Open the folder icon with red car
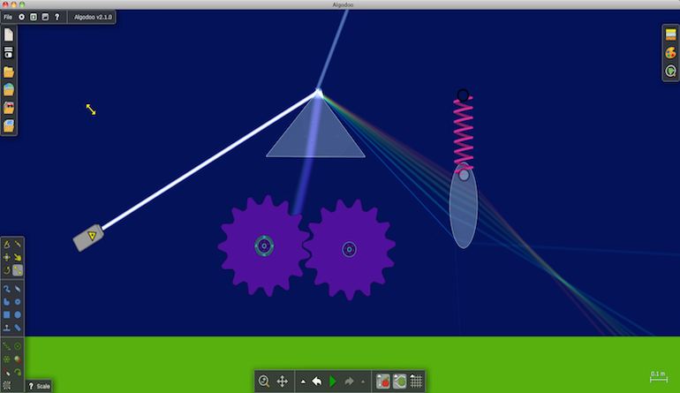Viewport: 680px width, 393px height. pyautogui.click(x=9, y=108)
